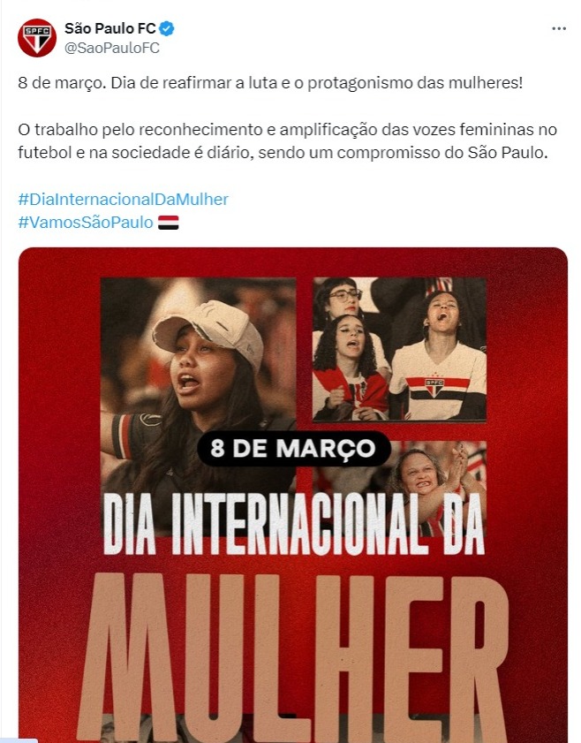This screenshot has height=743, width=581.
Task: Click the São Paulo FC display name
Action: tap(109, 28)
